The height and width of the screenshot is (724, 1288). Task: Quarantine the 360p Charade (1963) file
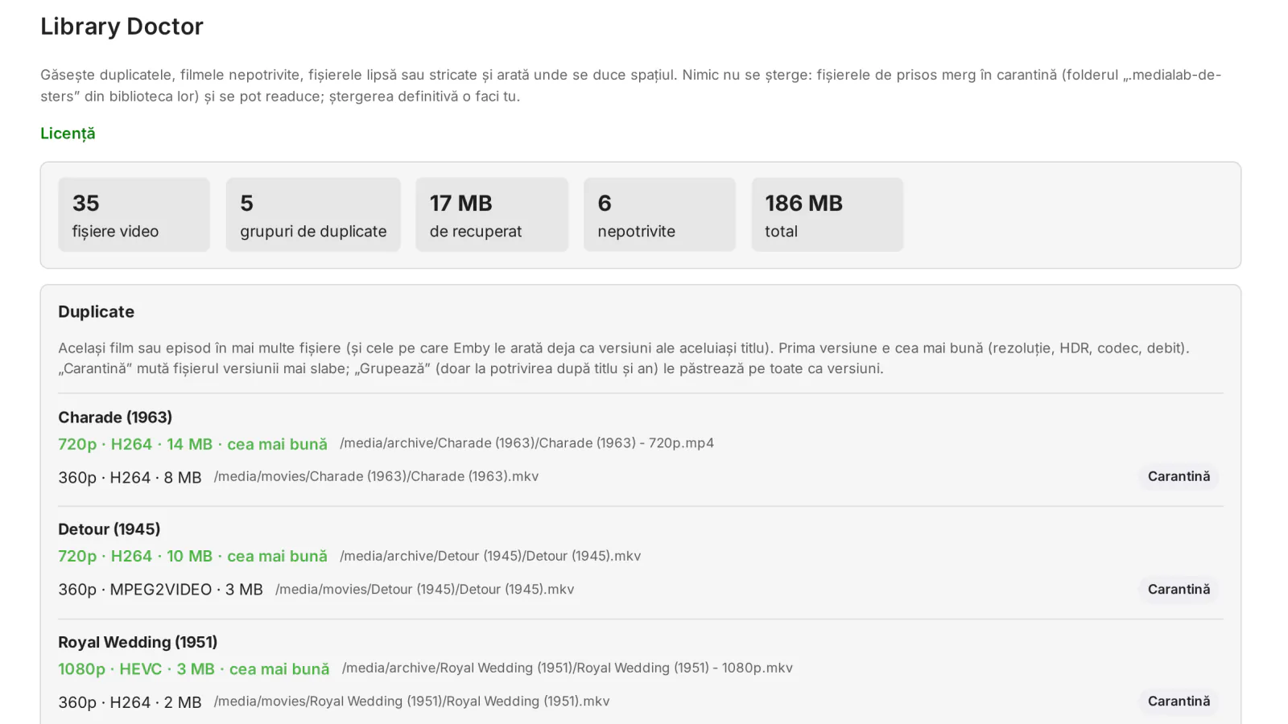click(x=1179, y=477)
